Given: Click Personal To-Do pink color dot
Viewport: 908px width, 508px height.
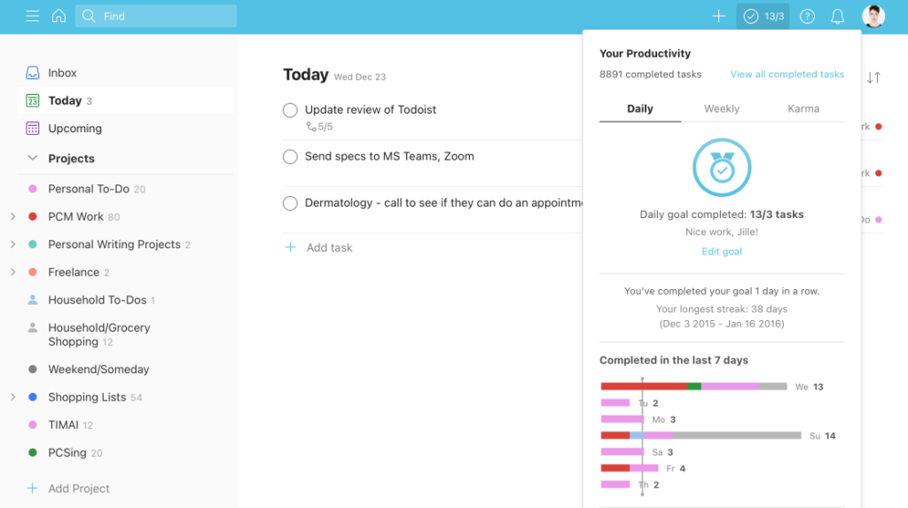Looking at the screenshot, I should click(x=33, y=189).
